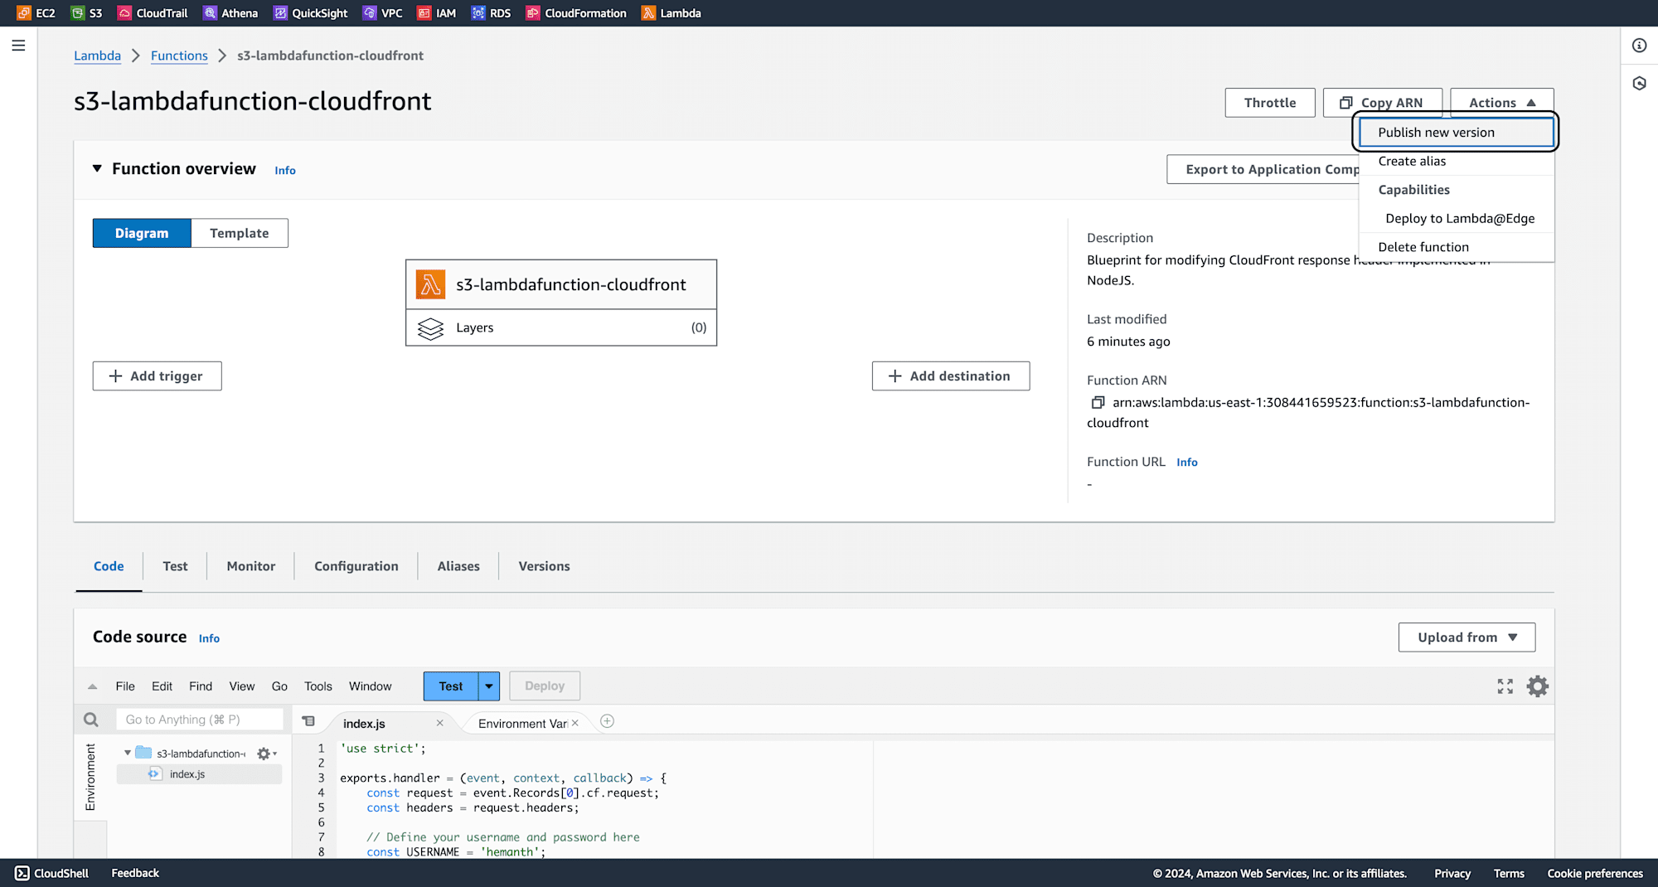
Task: Click the search magnifier icon in the editor
Action: tap(91, 720)
